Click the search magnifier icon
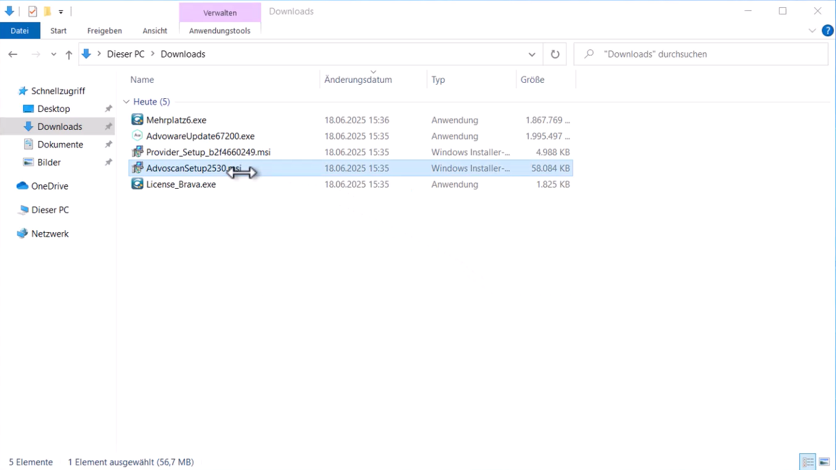836x470 pixels. pos(589,54)
